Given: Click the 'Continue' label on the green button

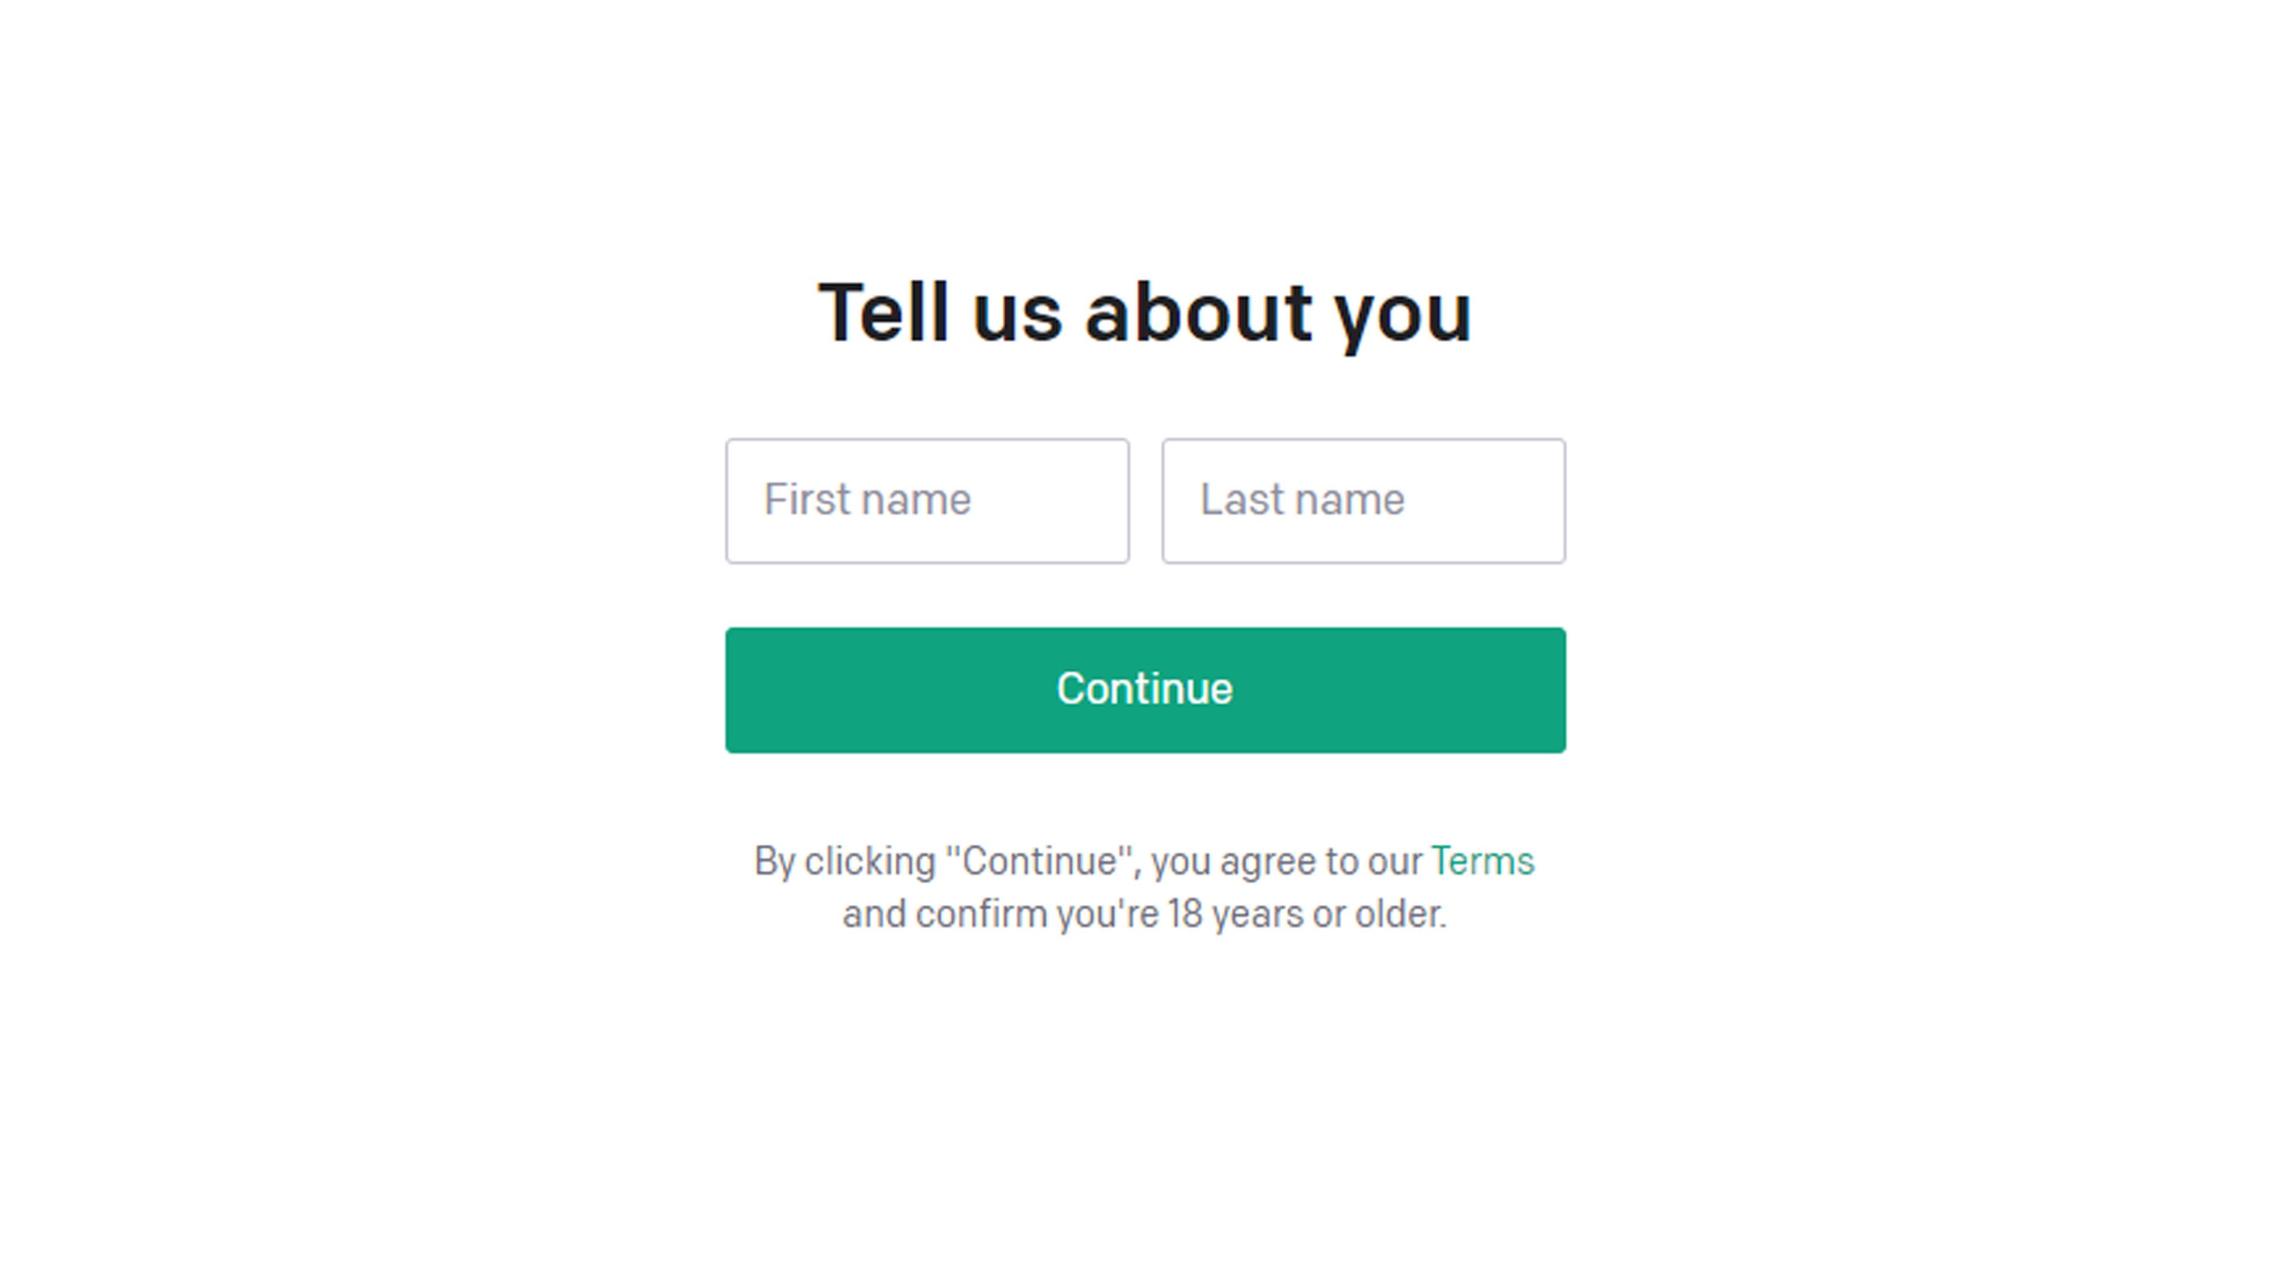Looking at the screenshot, I should coord(1144,689).
